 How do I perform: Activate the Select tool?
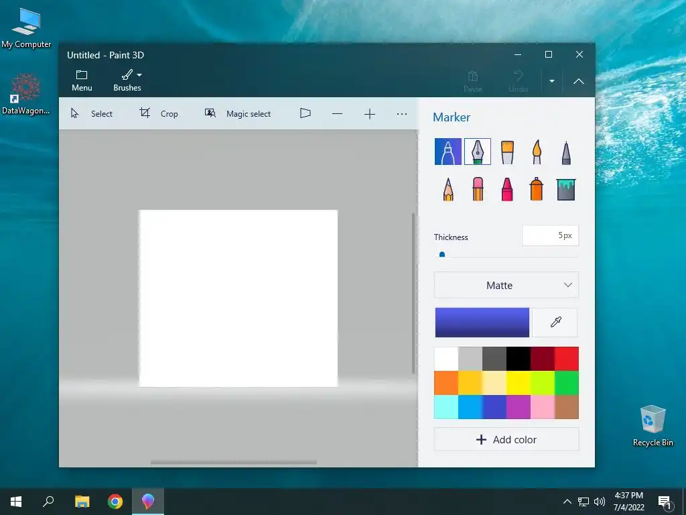pos(92,113)
